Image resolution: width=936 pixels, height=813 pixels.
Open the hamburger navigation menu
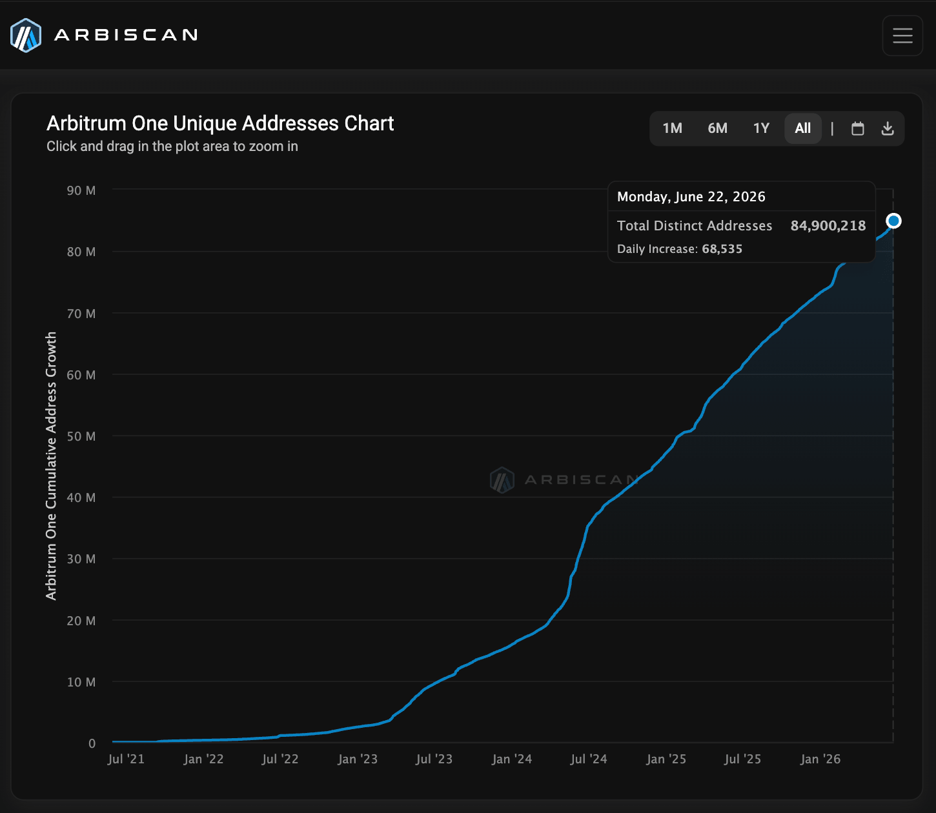(x=902, y=35)
